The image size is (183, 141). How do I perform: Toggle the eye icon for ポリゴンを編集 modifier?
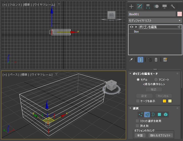132,27
